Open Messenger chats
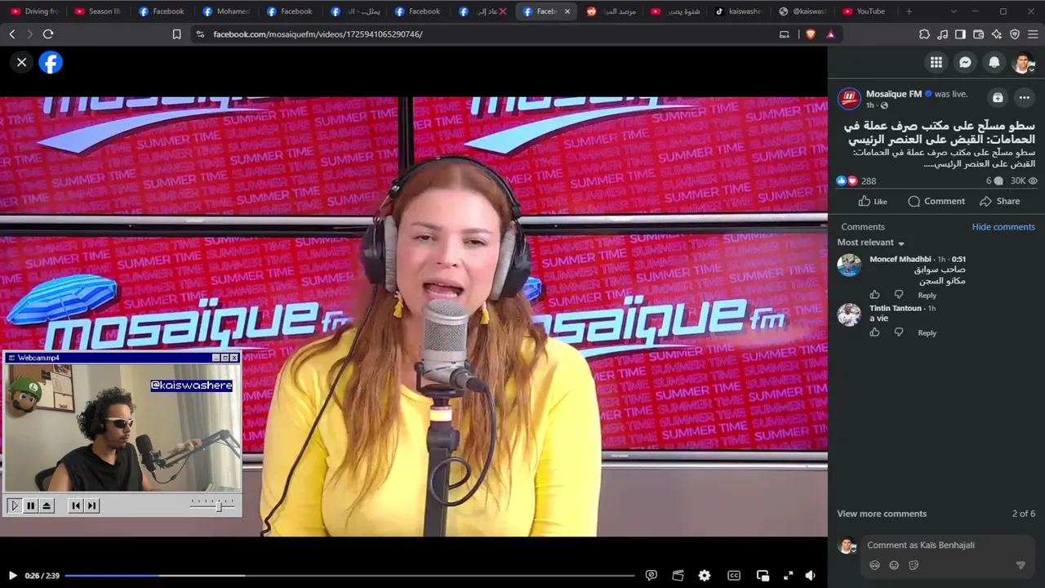Image resolution: width=1045 pixels, height=588 pixels. (965, 62)
